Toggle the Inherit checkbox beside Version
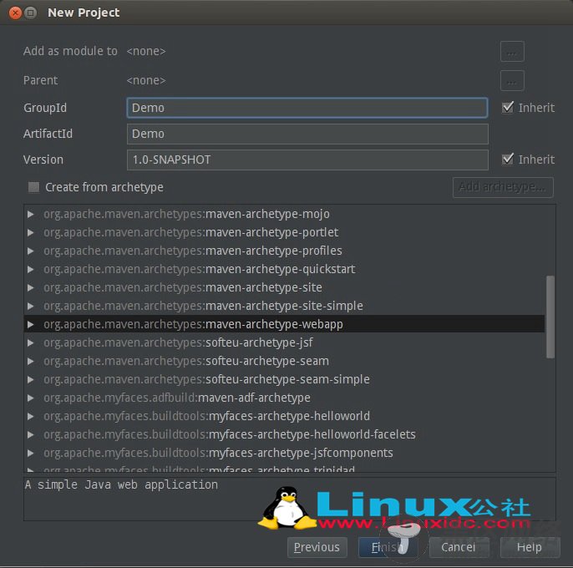This screenshot has width=573, height=568. click(508, 159)
